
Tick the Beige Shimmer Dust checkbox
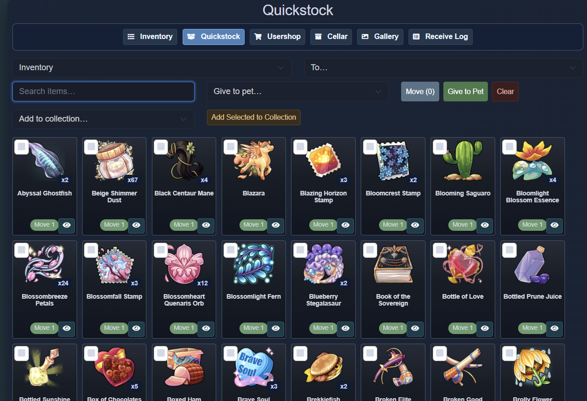click(x=91, y=147)
